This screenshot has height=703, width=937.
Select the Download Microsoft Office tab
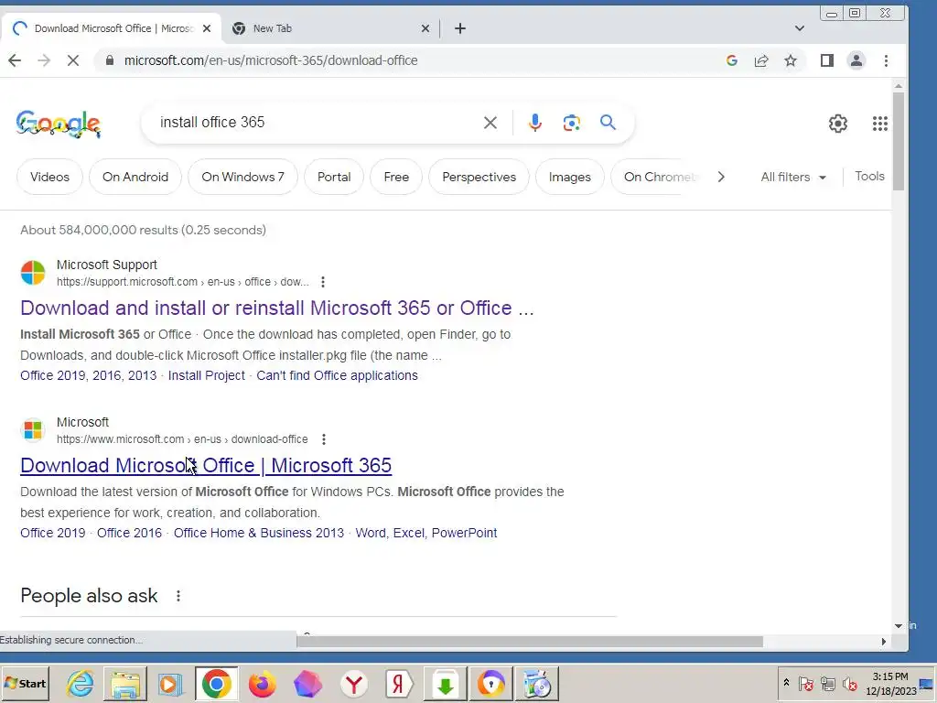point(110,28)
